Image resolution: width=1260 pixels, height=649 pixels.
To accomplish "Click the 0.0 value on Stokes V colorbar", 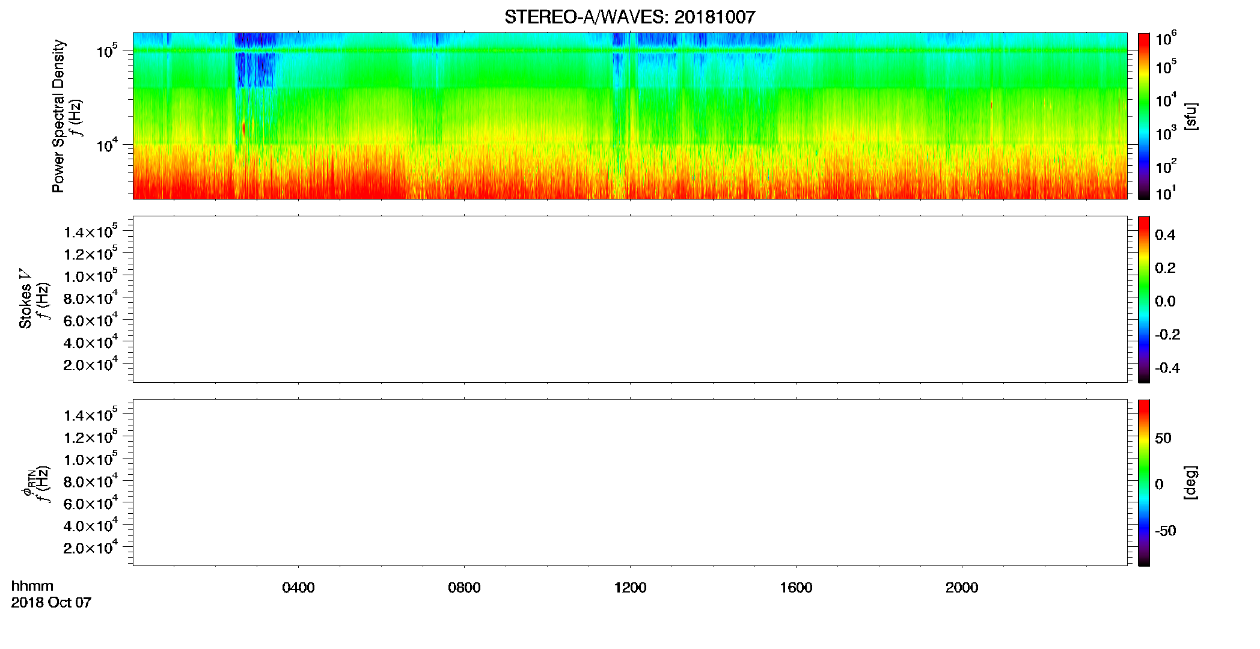I will 1165,302.
